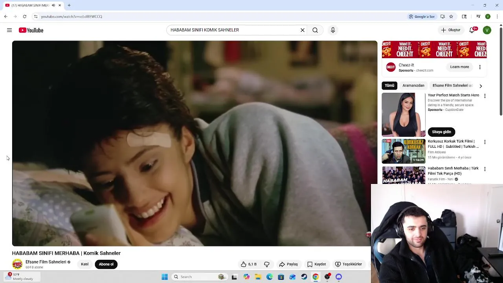
Task: Select the Aramanızdan filter chip
Action: coord(413,86)
